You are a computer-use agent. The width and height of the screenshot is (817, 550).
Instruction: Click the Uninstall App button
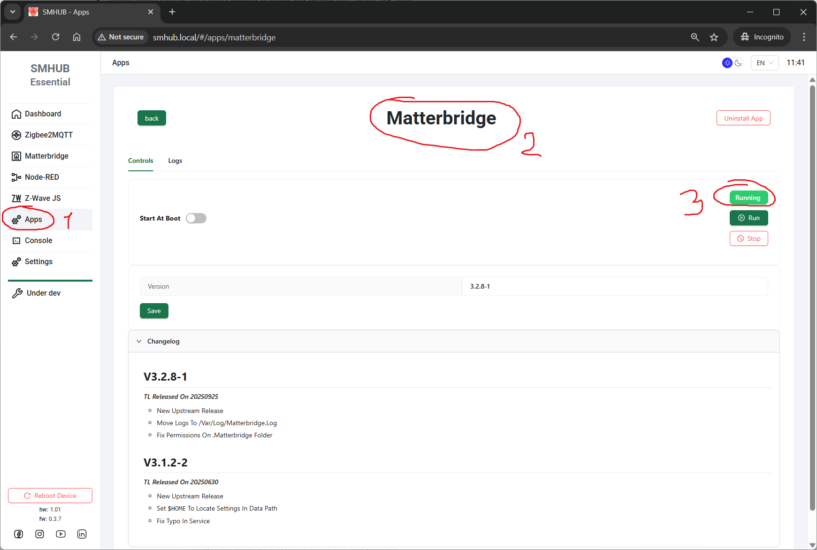743,118
